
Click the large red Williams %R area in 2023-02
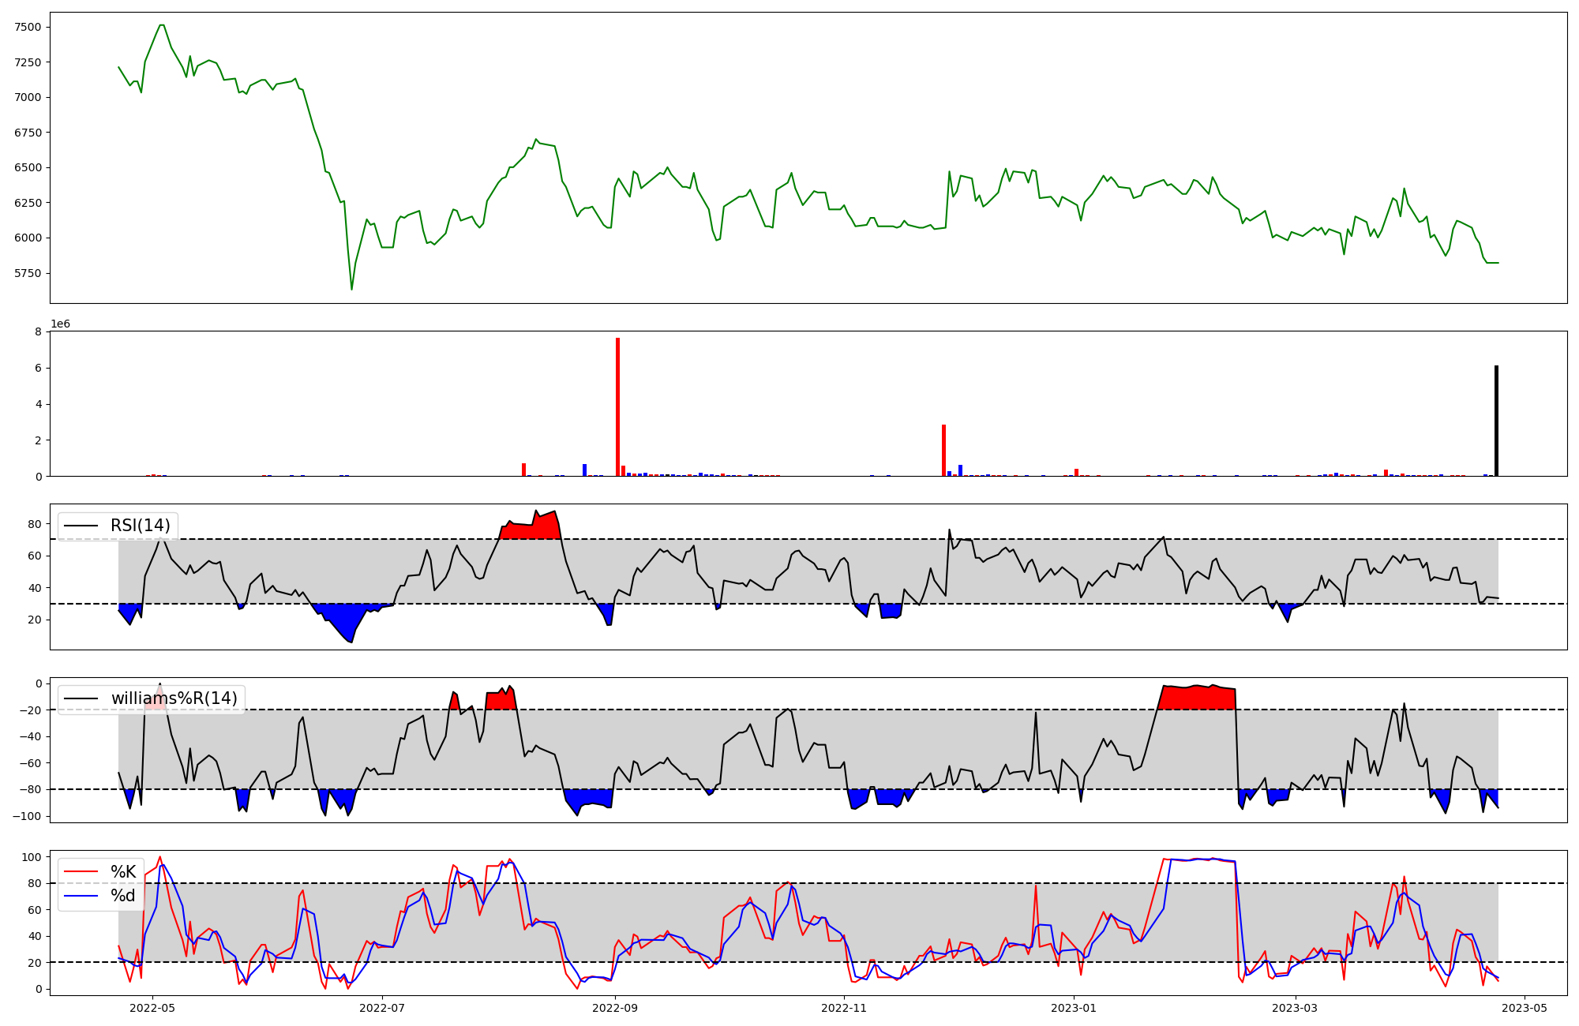pos(1196,698)
